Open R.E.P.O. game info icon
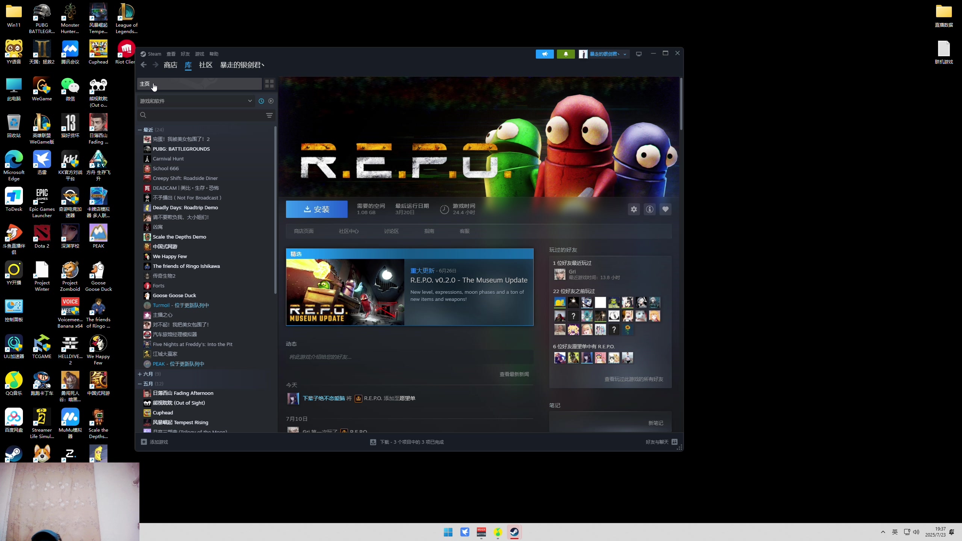The image size is (962, 541). (650, 209)
